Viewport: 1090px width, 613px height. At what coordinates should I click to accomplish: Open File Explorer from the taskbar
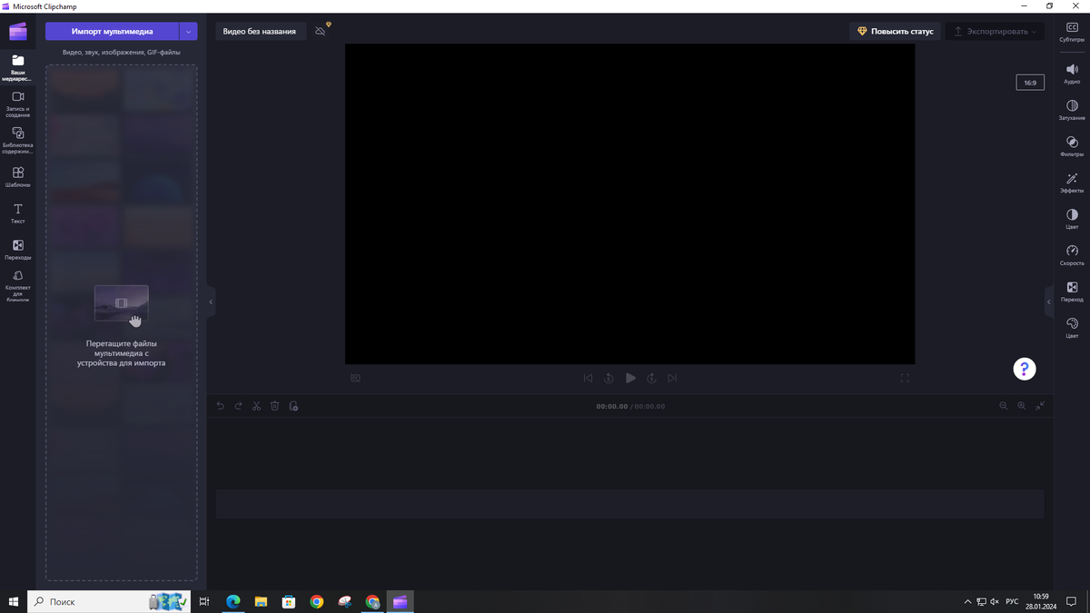tap(261, 601)
